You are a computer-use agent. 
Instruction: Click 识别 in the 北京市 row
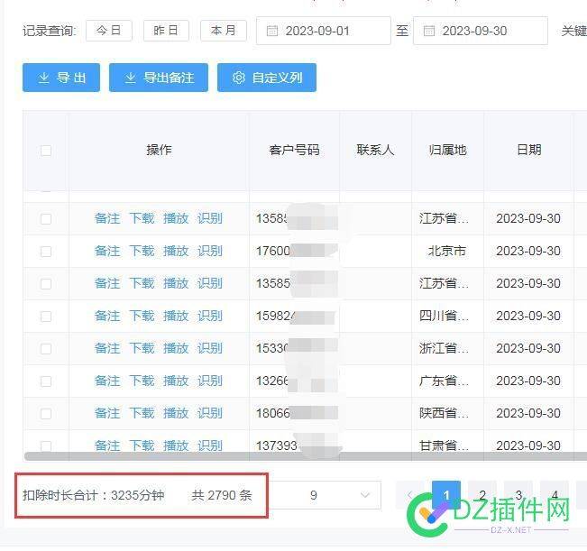tap(210, 251)
